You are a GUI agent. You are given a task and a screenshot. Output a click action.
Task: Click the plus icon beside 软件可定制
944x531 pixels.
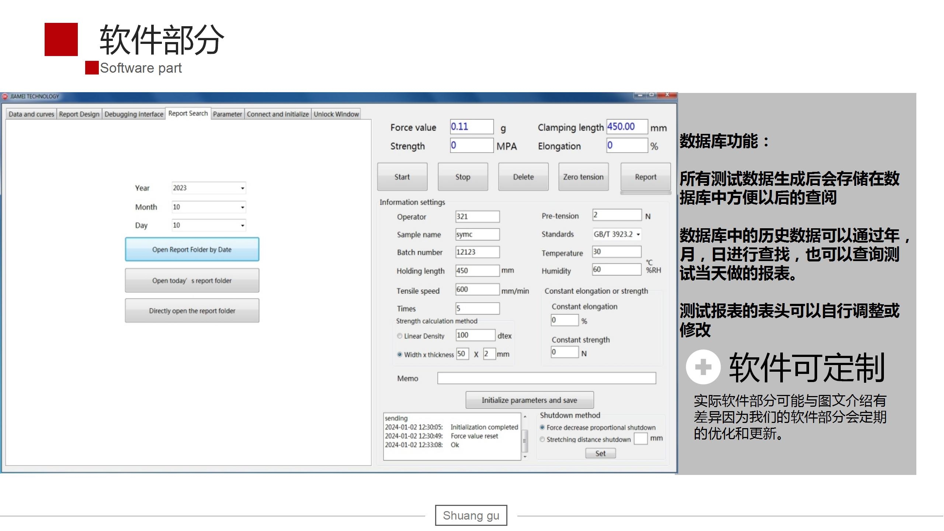[x=703, y=367]
